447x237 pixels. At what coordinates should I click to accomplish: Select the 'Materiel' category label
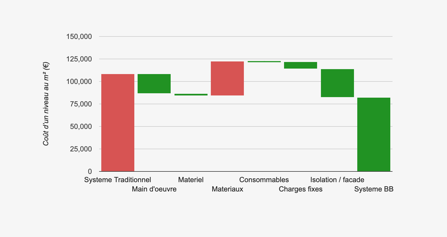[x=191, y=180]
